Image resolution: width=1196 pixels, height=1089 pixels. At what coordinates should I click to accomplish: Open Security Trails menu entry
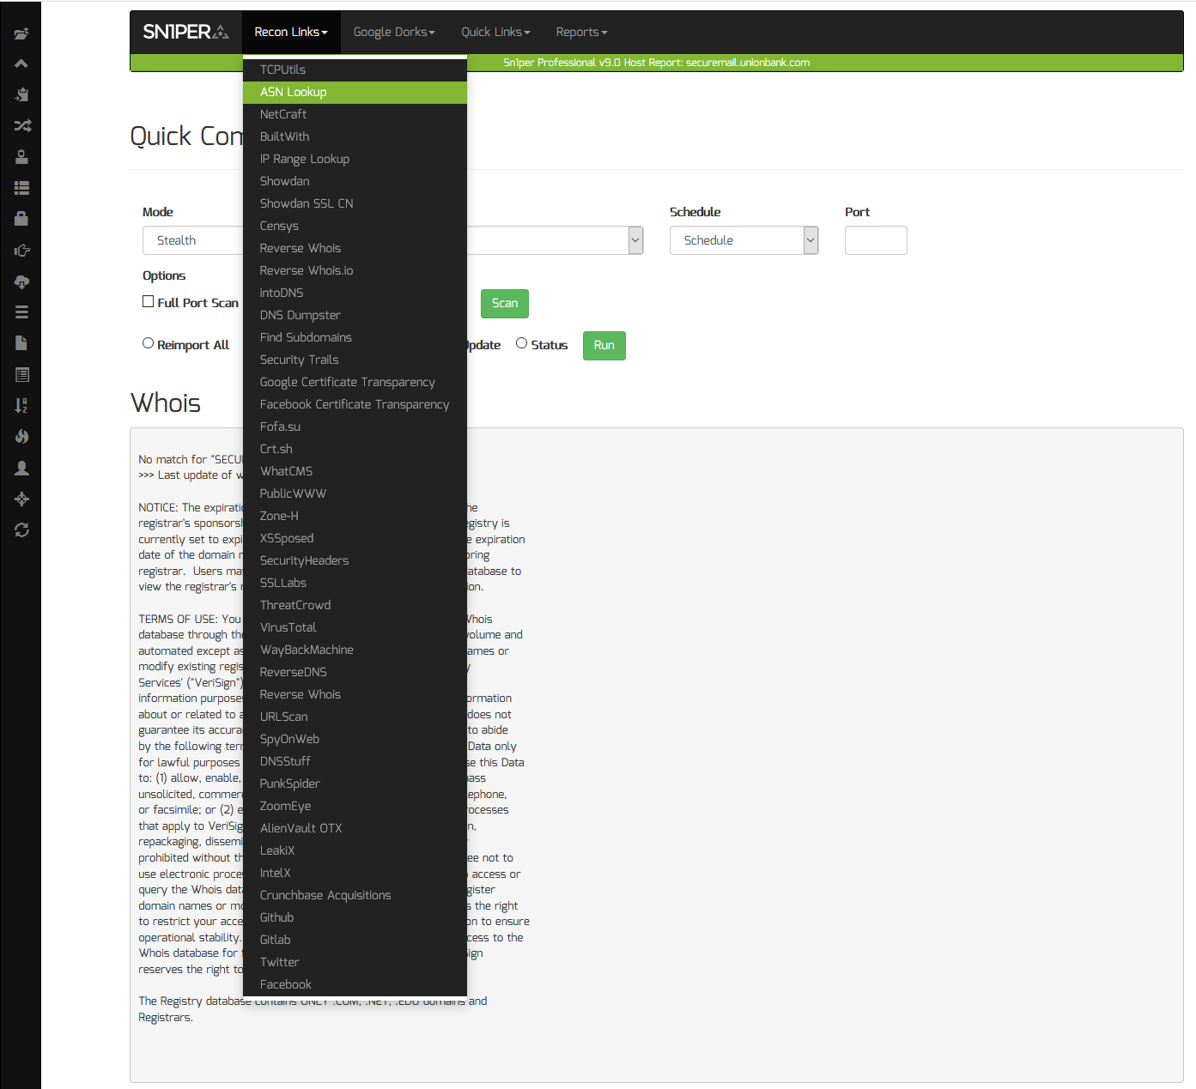pyautogui.click(x=355, y=360)
